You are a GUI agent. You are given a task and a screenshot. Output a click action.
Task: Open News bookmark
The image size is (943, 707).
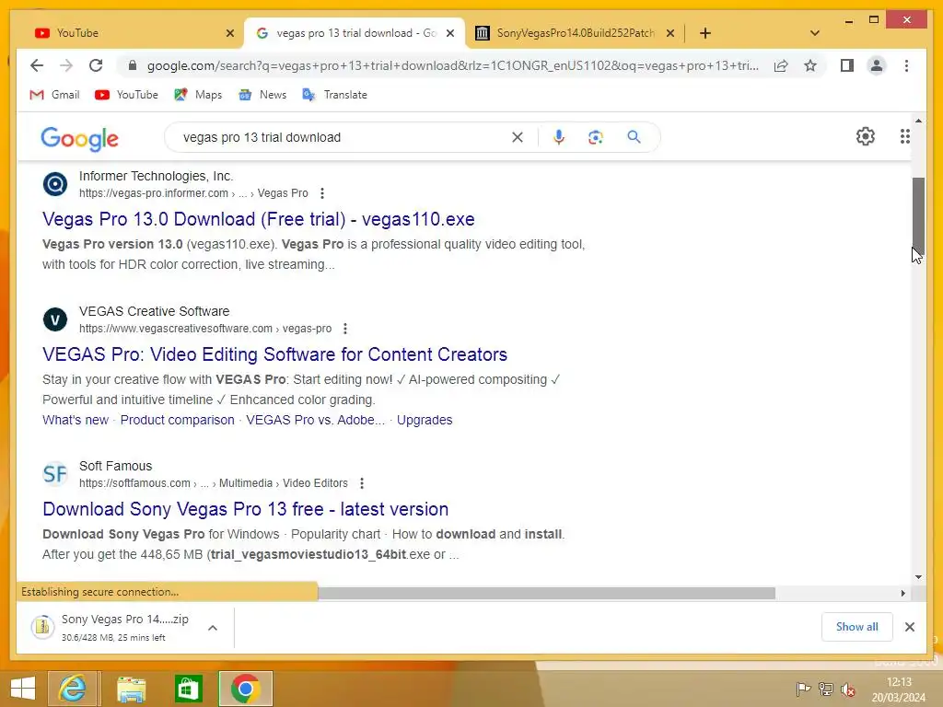[262, 95]
